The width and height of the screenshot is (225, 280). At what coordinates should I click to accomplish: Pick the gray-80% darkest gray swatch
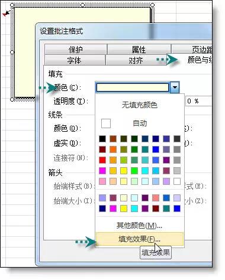pyautogui.click(x=177, y=139)
